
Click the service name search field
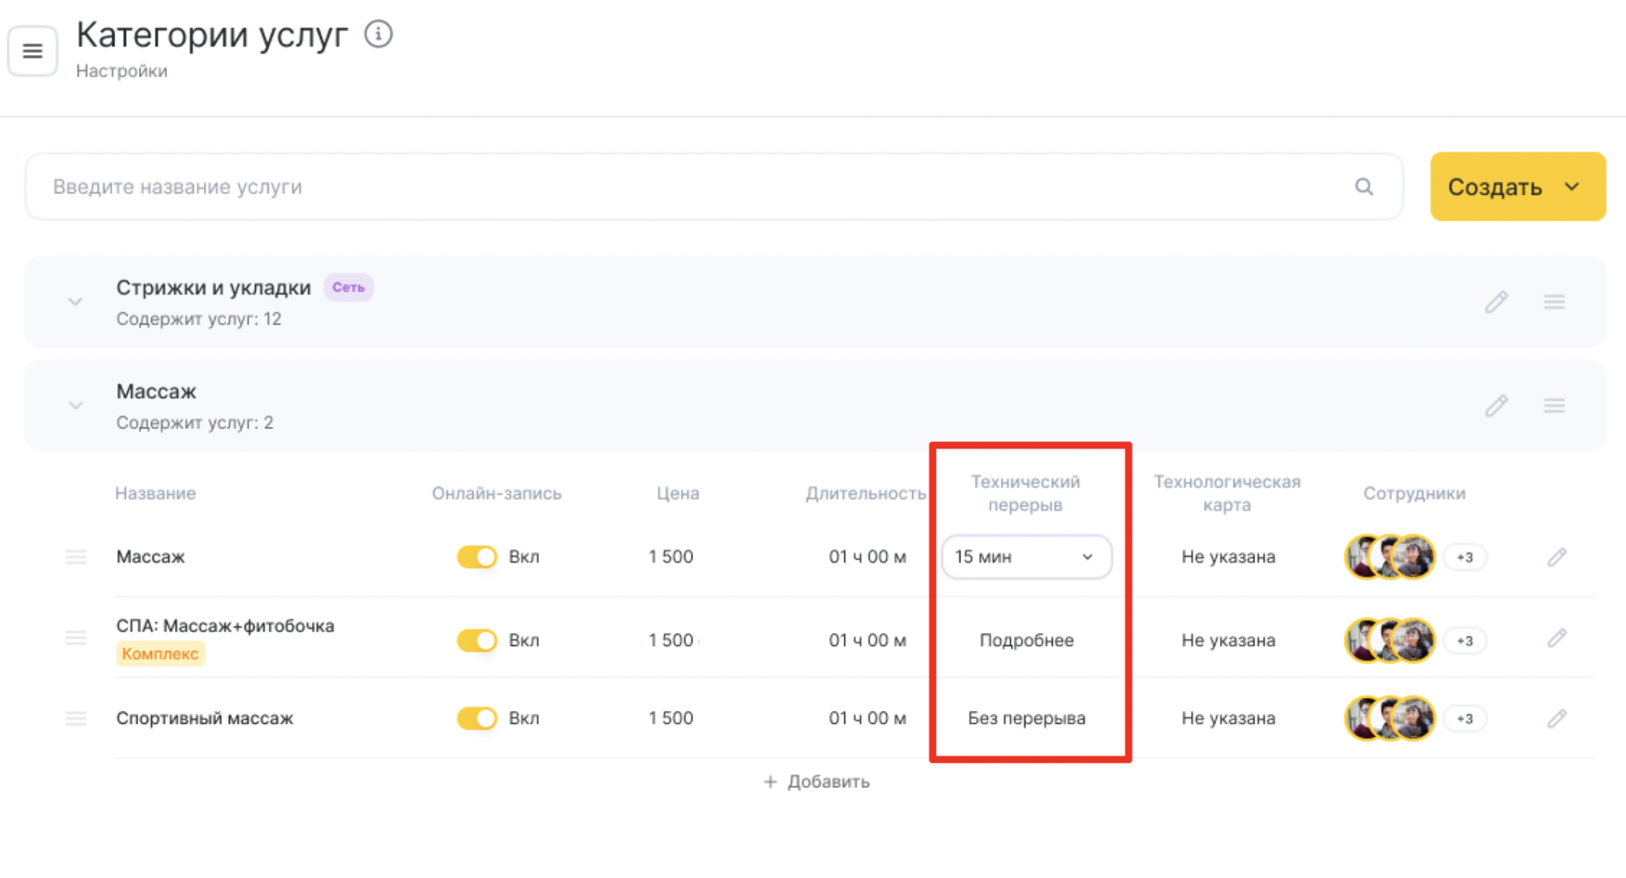pyautogui.click(x=687, y=187)
